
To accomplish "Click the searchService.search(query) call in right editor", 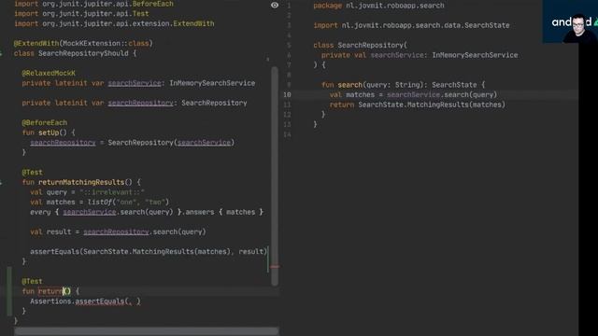I will (442, 94).
